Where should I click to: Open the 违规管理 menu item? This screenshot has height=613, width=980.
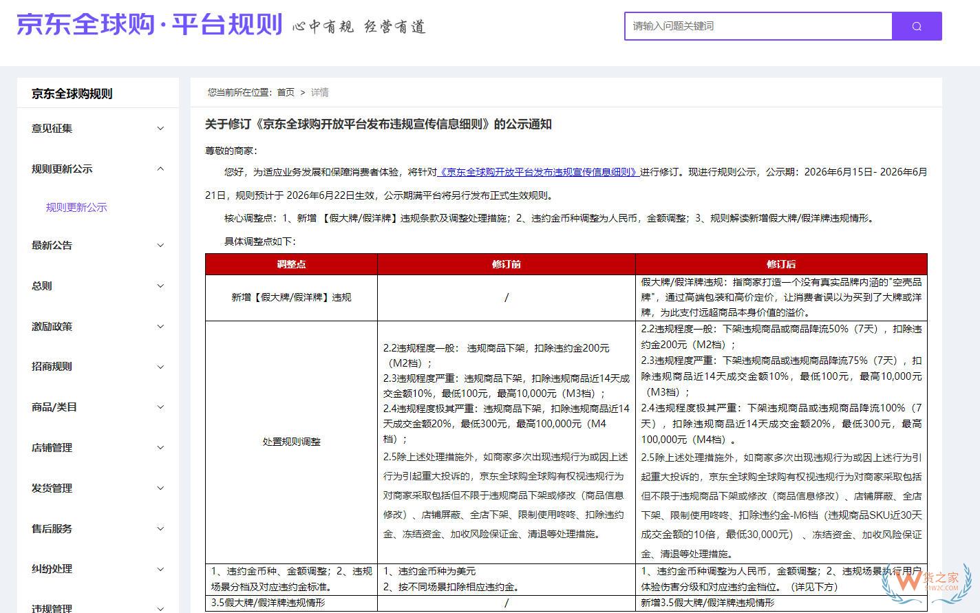pyautogui.click(x=52, y=607)
